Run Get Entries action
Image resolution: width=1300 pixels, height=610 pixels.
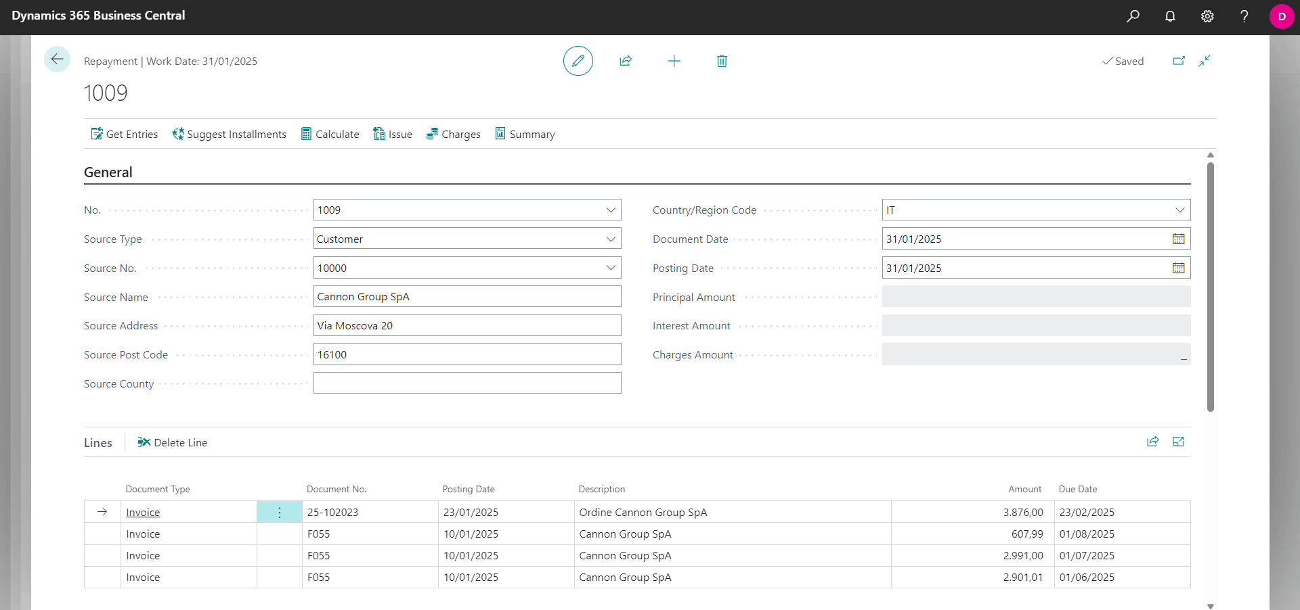(125, 134)
